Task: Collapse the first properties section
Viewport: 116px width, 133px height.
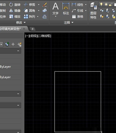Action: coord(18,51)
